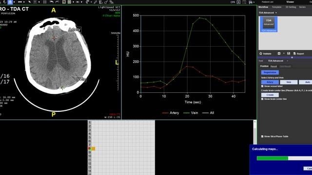This screenshot has width=312, height=175.
Task: Expand the TDA Advanced workflow dropdown
Action: click(x=276, y=13)
